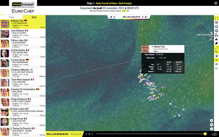Select the eraser tool icon
The image size is (219, 137).
point(217,43)
